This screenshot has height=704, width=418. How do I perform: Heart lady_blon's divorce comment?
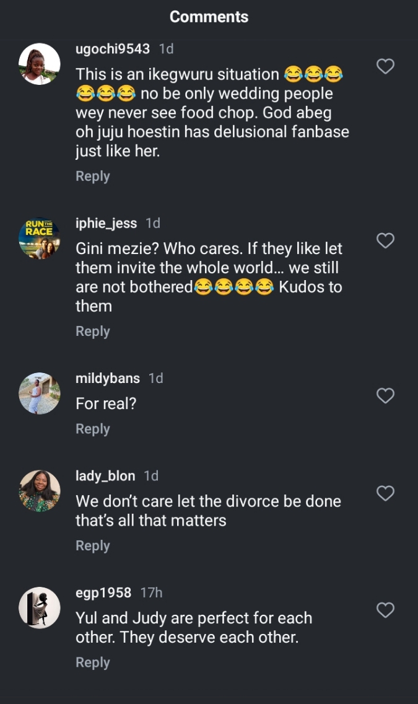click(x=385, y=493)
